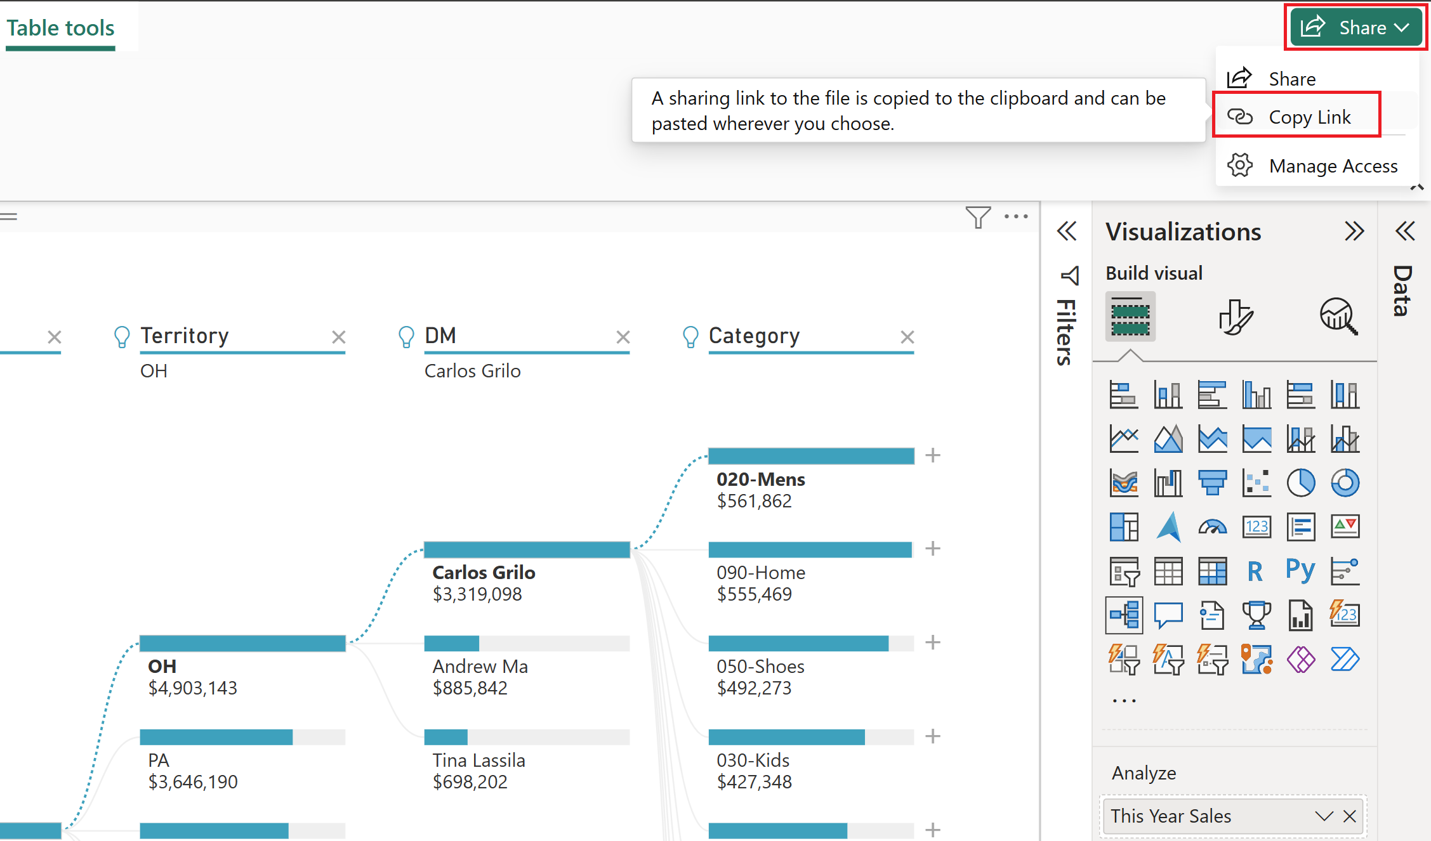
Task: Toggle the DM lightbulb AI split
Action: pyautogui.click(x=406, y=336)
